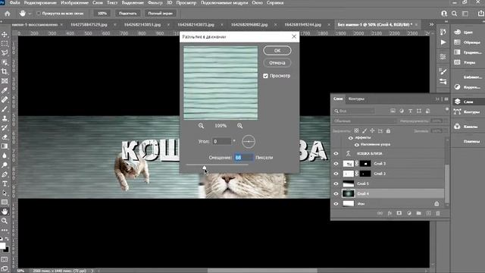The image size is (485, 273).
Task: Open the opacity dropdown arrow in Layers
Action: click(x=446, y=121)
